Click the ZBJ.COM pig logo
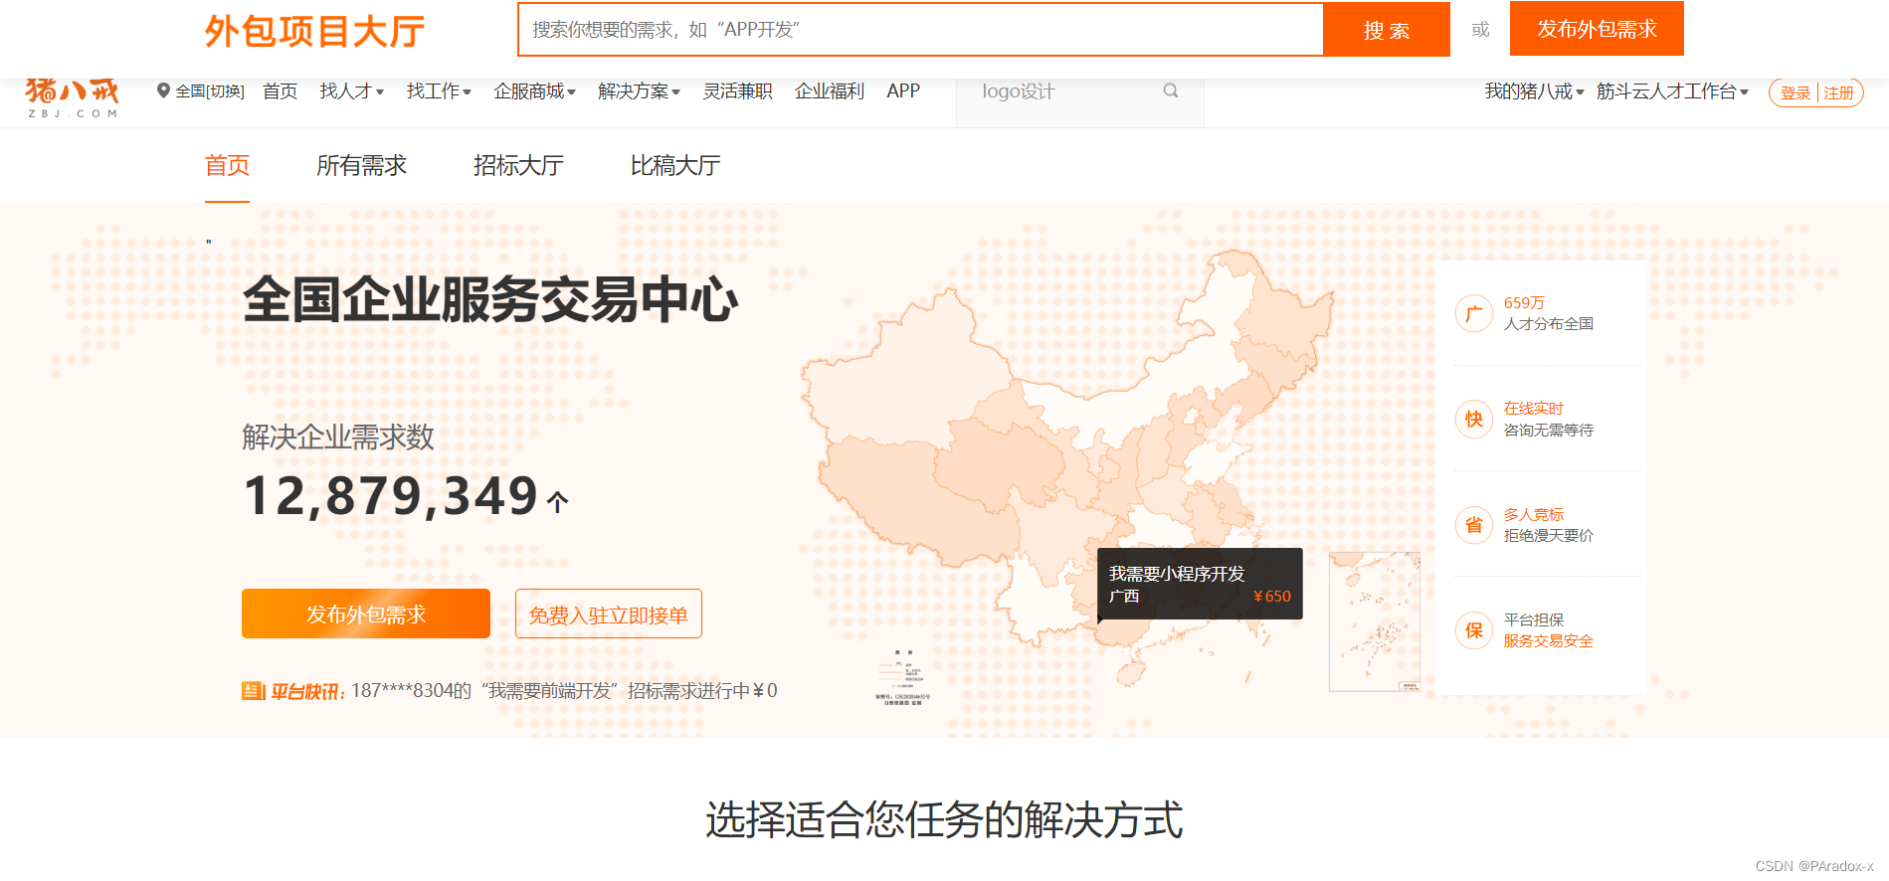Image resolution: width=1889 pixels, height=881 pixels. pos(72,97)
